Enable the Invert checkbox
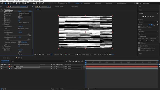This screenshot has width=160, height=90. pyautogui.click(x=19, y=17)
